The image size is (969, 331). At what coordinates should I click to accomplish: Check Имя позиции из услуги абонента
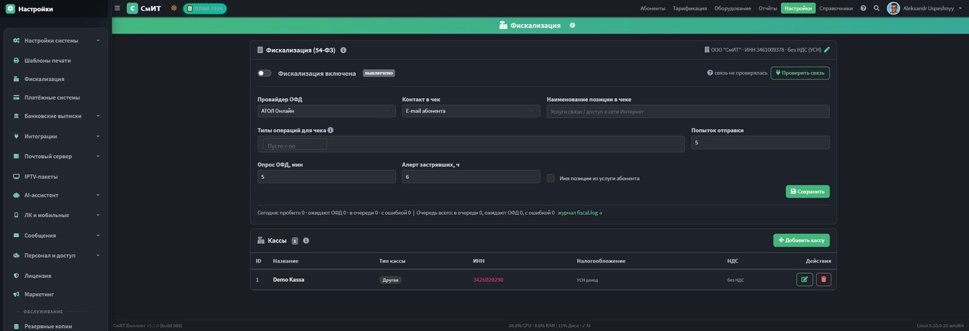(x=551, y=178)
